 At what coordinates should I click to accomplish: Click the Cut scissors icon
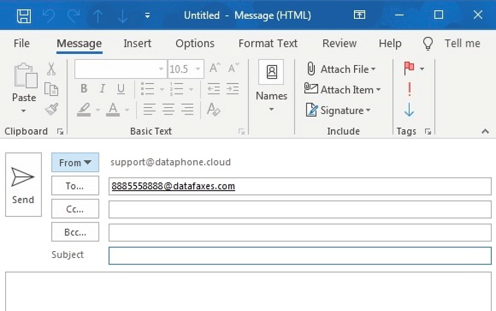click(51, 69)
